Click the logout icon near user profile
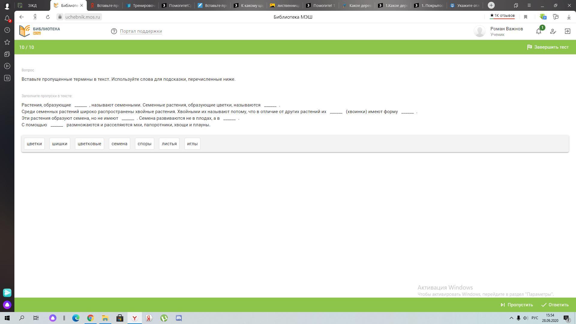576x324 pixels. (x=567, y=31)
